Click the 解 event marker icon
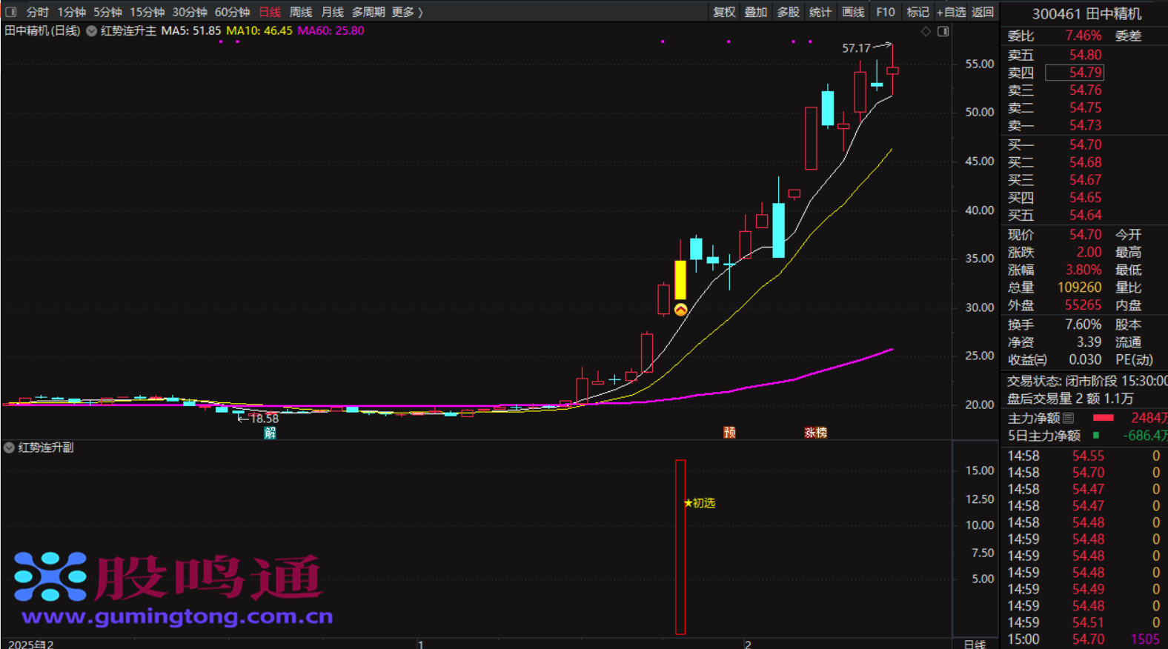Screen dimensions: 1168x649 (270, 433)
